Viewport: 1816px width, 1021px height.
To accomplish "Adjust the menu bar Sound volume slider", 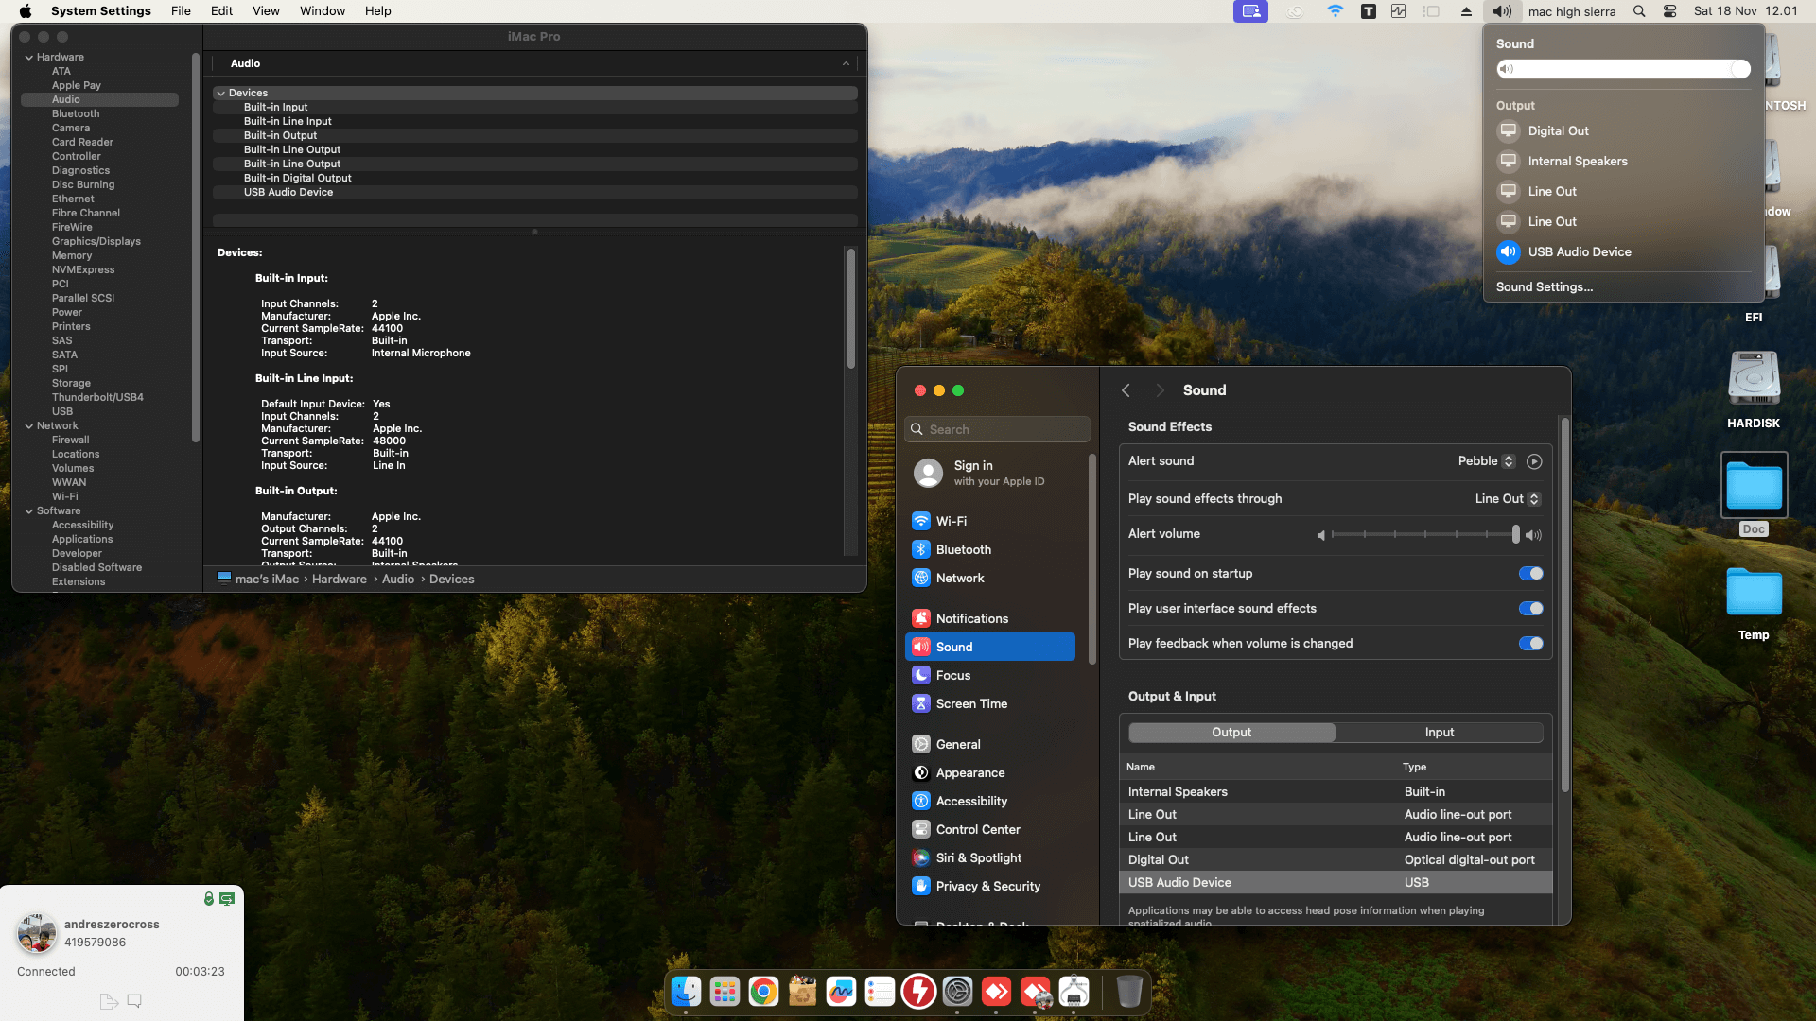I will pos(1623,69).
